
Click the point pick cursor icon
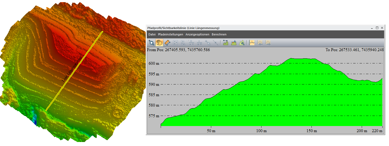pyautogui.click(x=207, y=43)
